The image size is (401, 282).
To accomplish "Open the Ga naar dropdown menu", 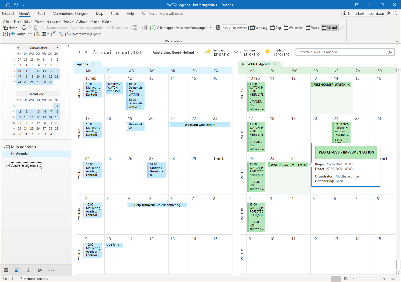I will pos(54,22).
